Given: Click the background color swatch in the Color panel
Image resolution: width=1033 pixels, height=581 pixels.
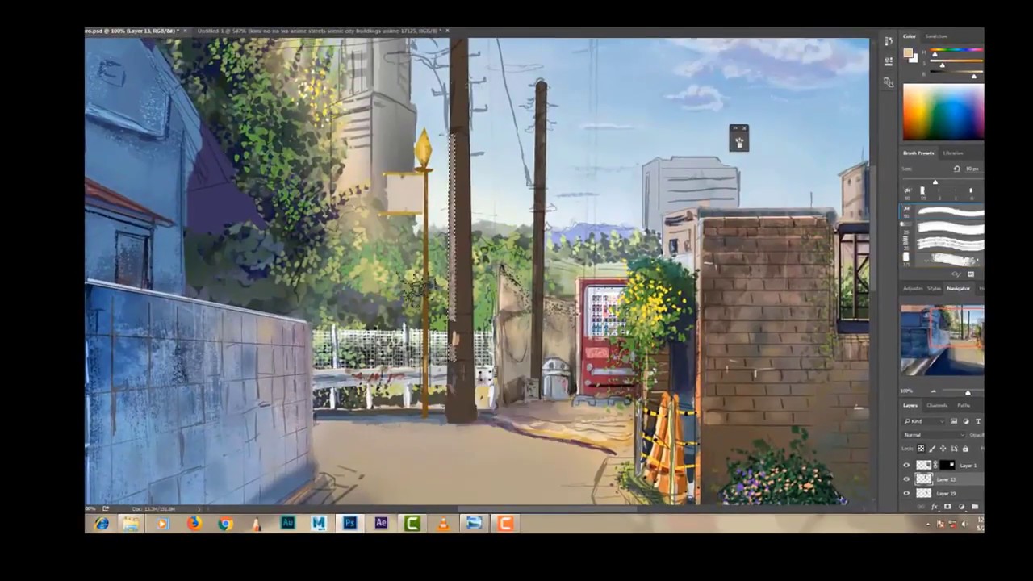Looking at the screenshot, I should pos(914,59).
